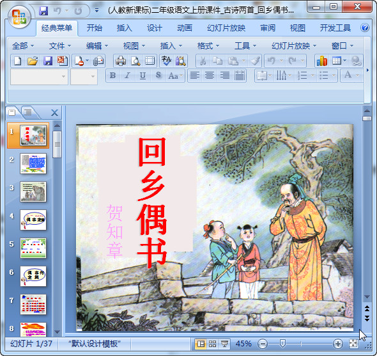This screenshot has height=356, width=377.
Task: Click the Print icon in toolbar
Action: (x=121, y=61)
